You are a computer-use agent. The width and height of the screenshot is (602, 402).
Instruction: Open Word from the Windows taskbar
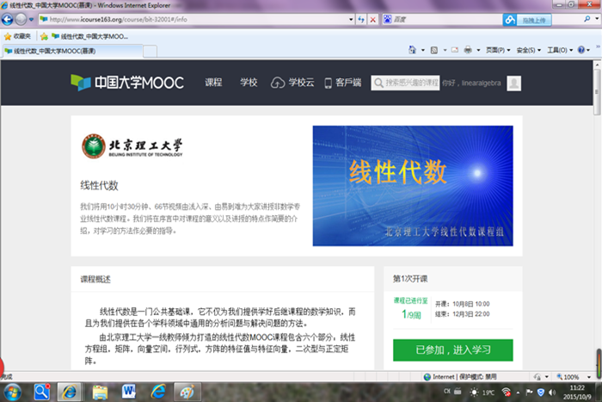click(x=130, y=392)
